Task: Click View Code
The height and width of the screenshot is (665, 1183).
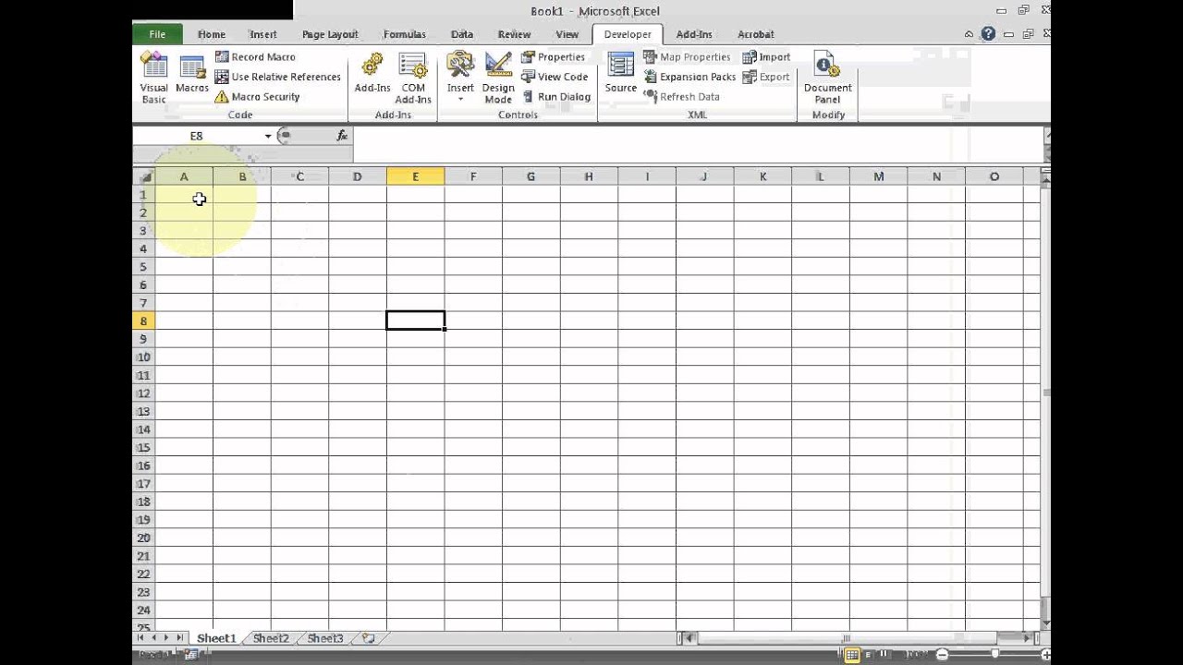Action: [555, 77]
